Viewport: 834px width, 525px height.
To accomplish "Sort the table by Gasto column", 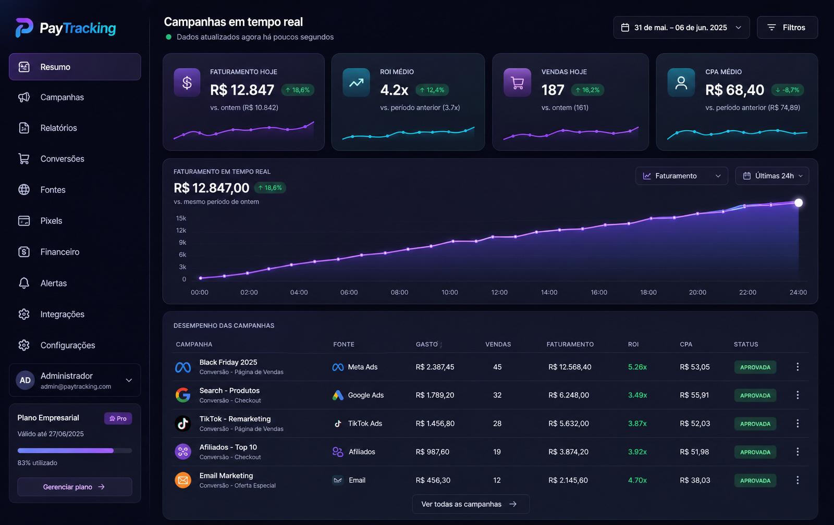I will pos(428,344).
